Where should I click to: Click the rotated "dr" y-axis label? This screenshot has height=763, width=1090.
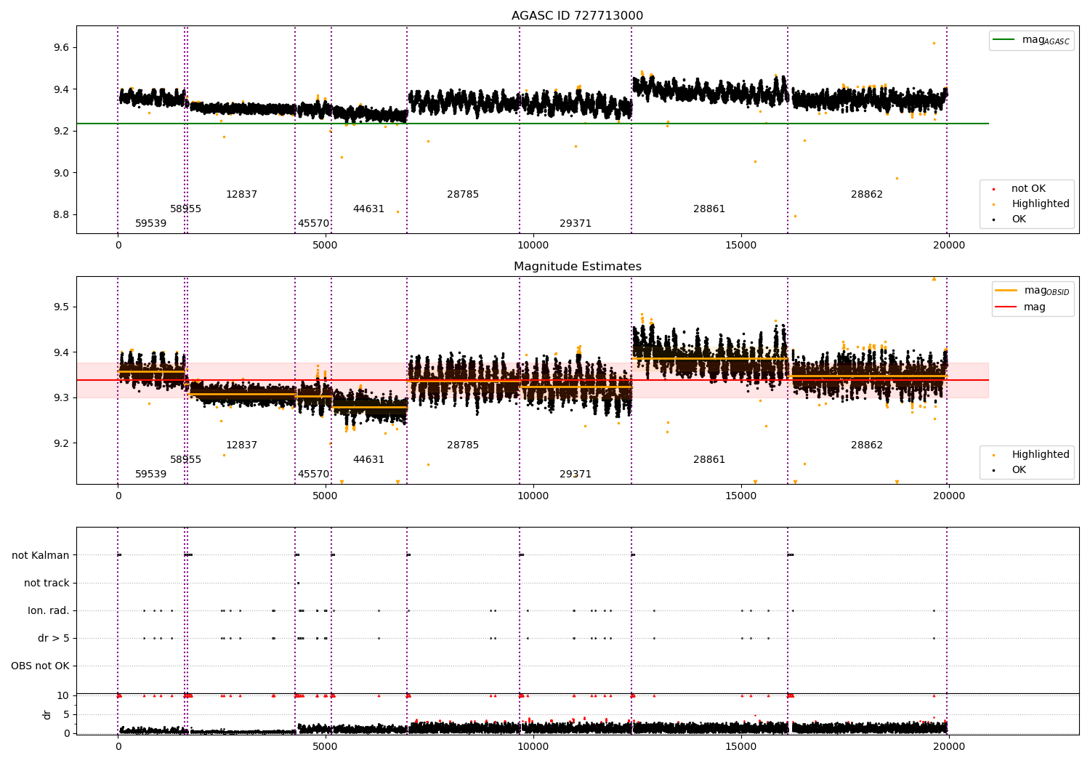coord(47,714)
